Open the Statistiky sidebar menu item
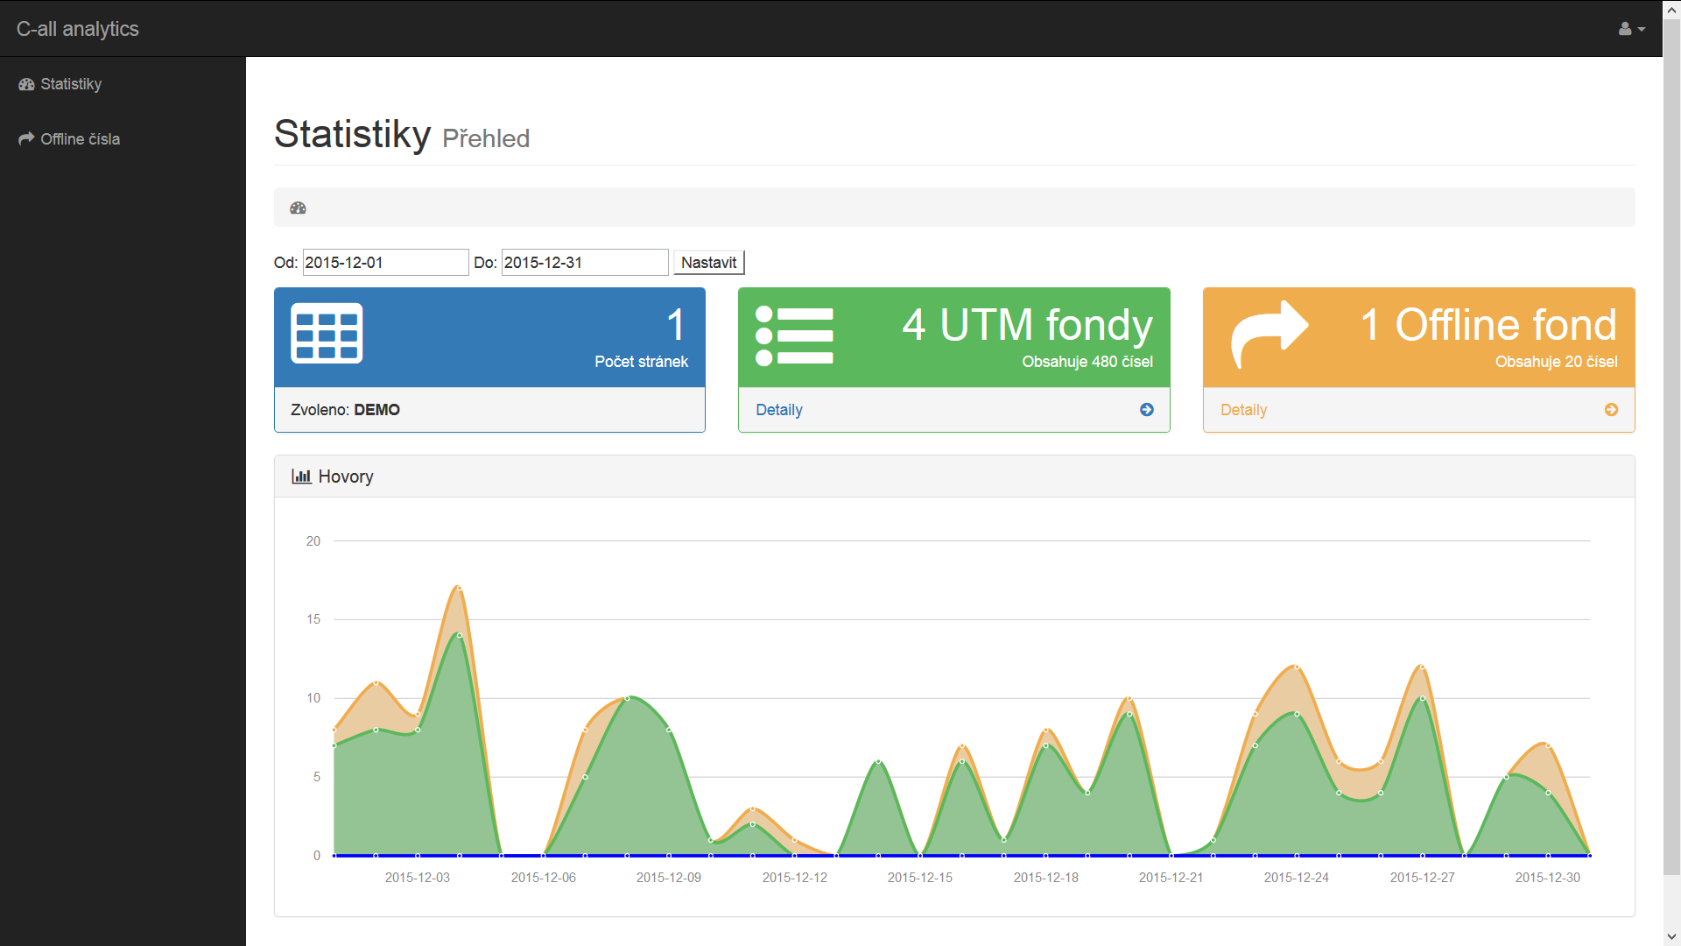 pyautogui.click(x=71, y=84)
